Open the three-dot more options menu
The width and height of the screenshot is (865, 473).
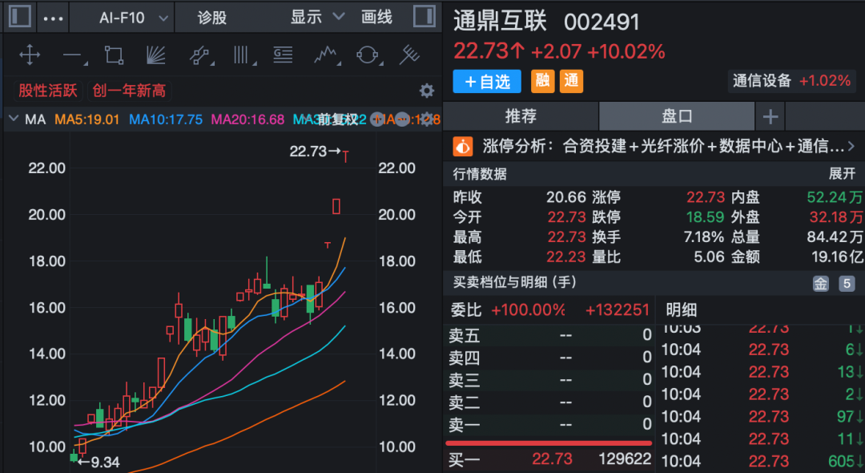pyautogui.click(x=53, y=18)
